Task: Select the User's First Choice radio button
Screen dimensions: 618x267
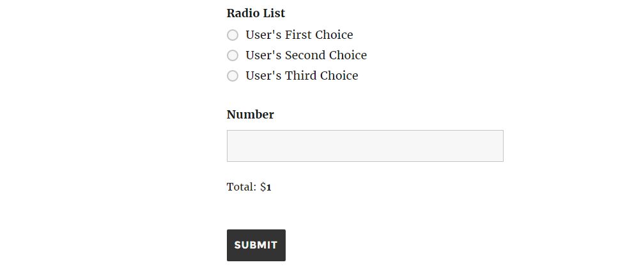Action: pos(233,35)
